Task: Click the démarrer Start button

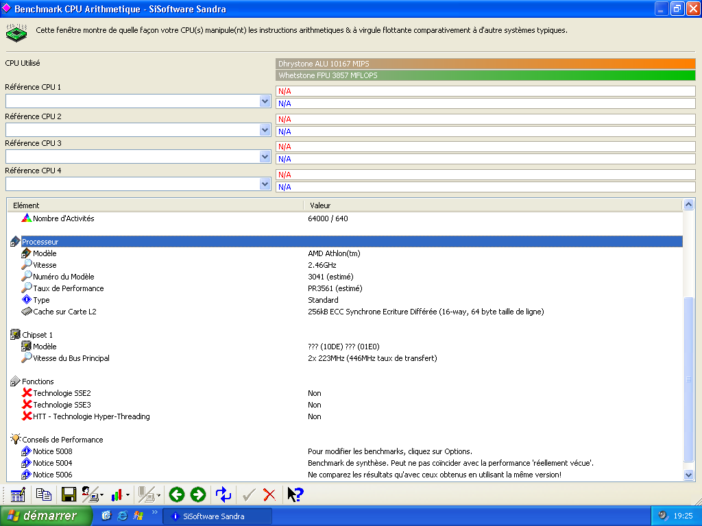Action: click(46, 516)
